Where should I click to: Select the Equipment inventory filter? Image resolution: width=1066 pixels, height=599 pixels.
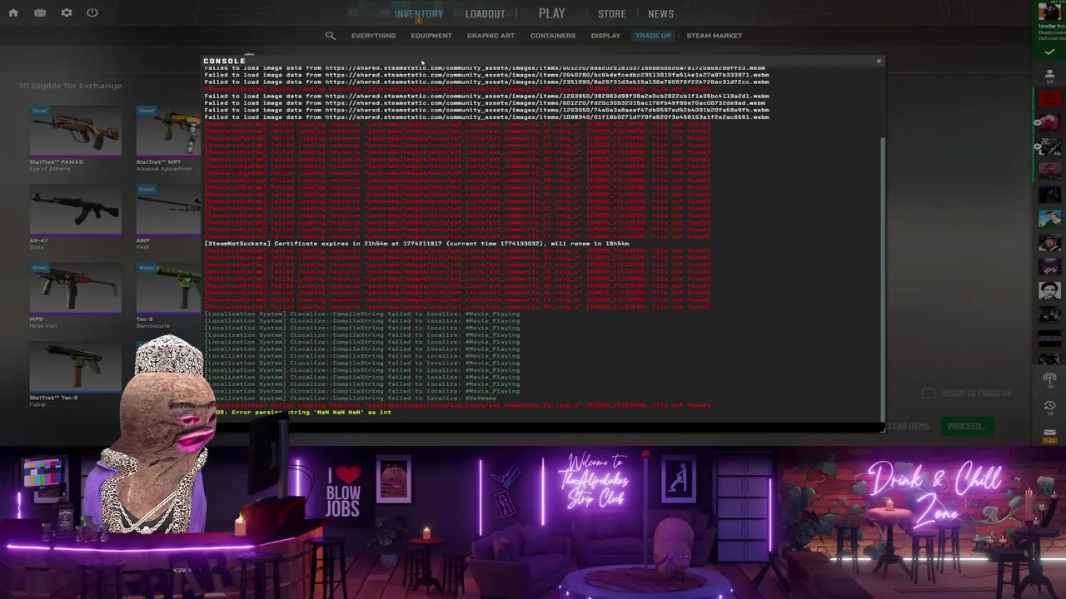[431, 36]
